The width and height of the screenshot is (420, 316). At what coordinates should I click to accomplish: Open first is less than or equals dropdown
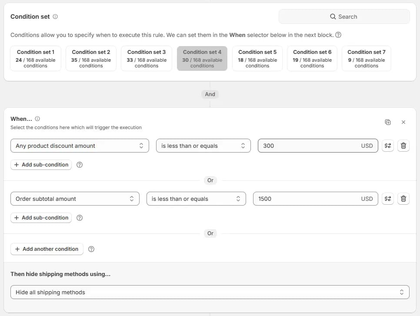click(203, 146)
